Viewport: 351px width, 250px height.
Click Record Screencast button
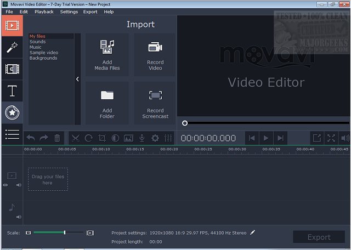point(155,103)
